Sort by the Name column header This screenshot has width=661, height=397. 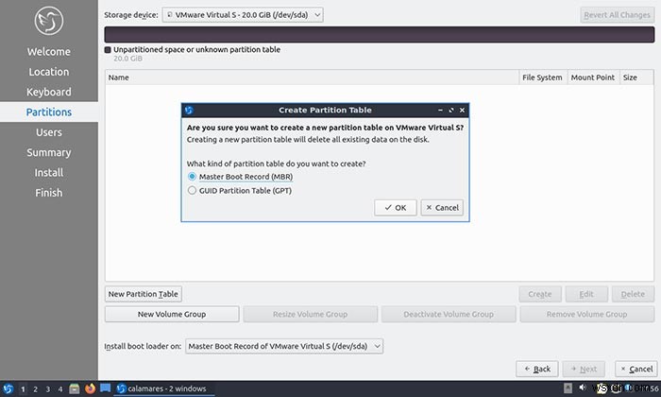pos(312,78)
